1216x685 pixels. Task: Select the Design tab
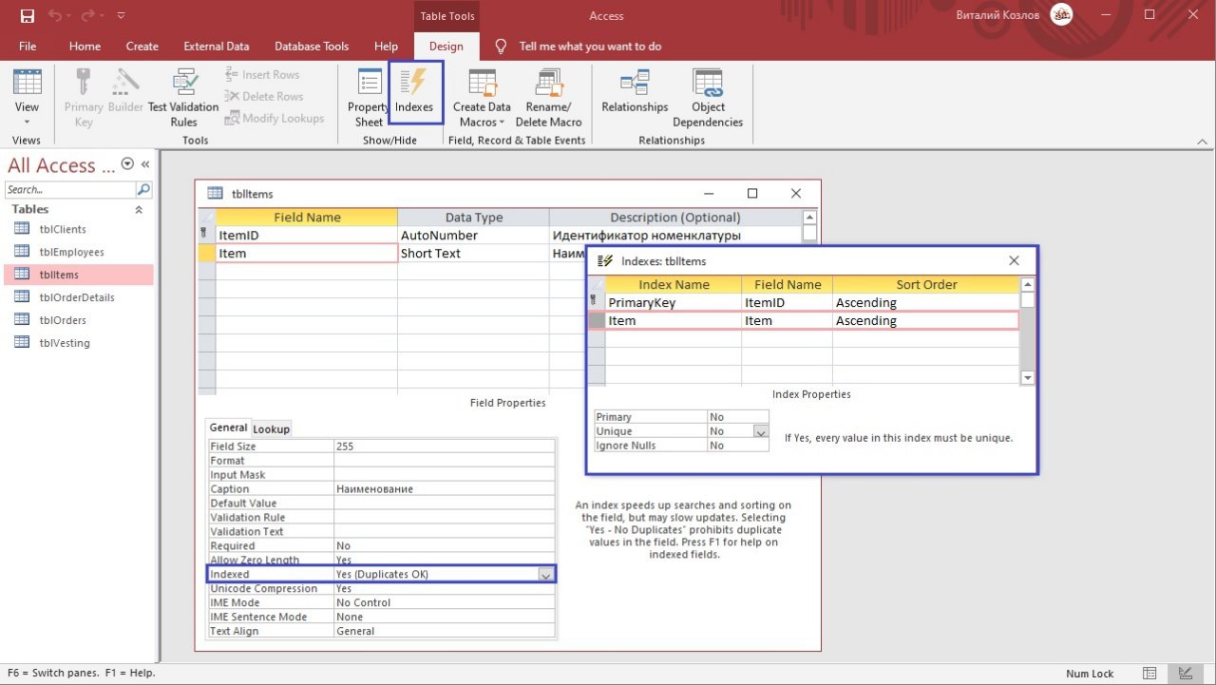click(x=446, y=46)
